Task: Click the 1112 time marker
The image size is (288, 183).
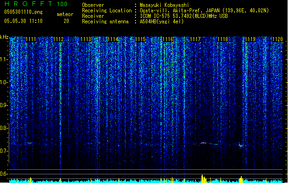Action: 59,39
